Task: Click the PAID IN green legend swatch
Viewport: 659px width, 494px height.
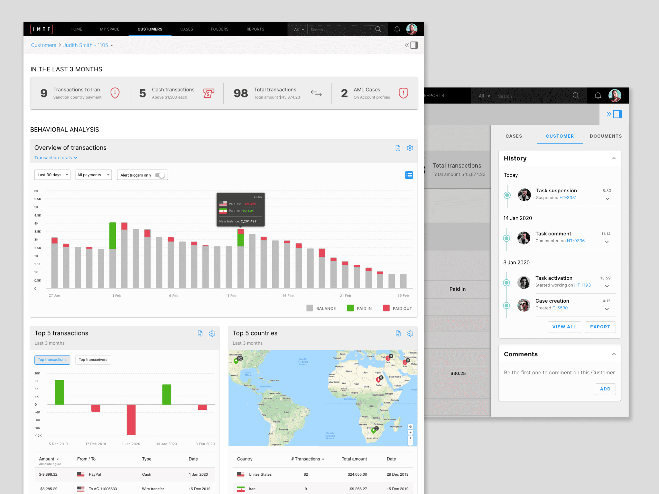Action: tap(350, 308)
